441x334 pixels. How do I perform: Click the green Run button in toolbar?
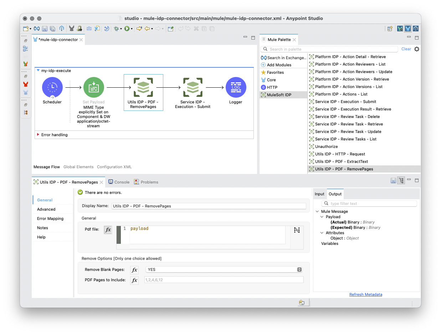click(x=127, y=29)
